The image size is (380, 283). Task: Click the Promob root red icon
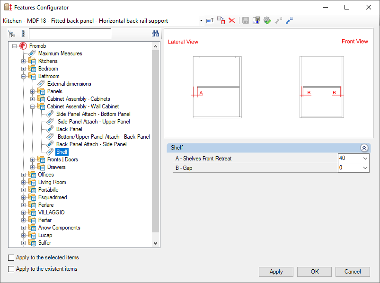click(x=23, y=46)
